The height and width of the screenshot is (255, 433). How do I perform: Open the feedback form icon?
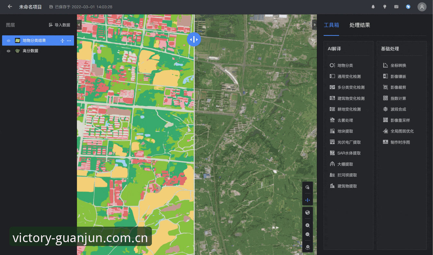[x=396, y=7]
